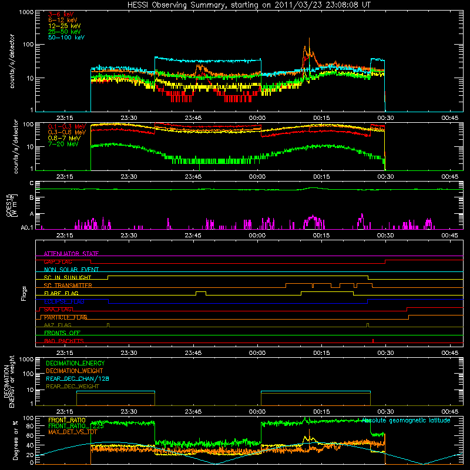
Task: Pick the FLARE_FLAG label
Action: coord(61,293)
